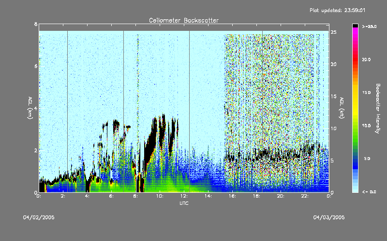Image resolution: width=387 pixels, height=241 pixels.
Task: Click the '04/02/2005' start date
Action: click(x=39, y=217)
